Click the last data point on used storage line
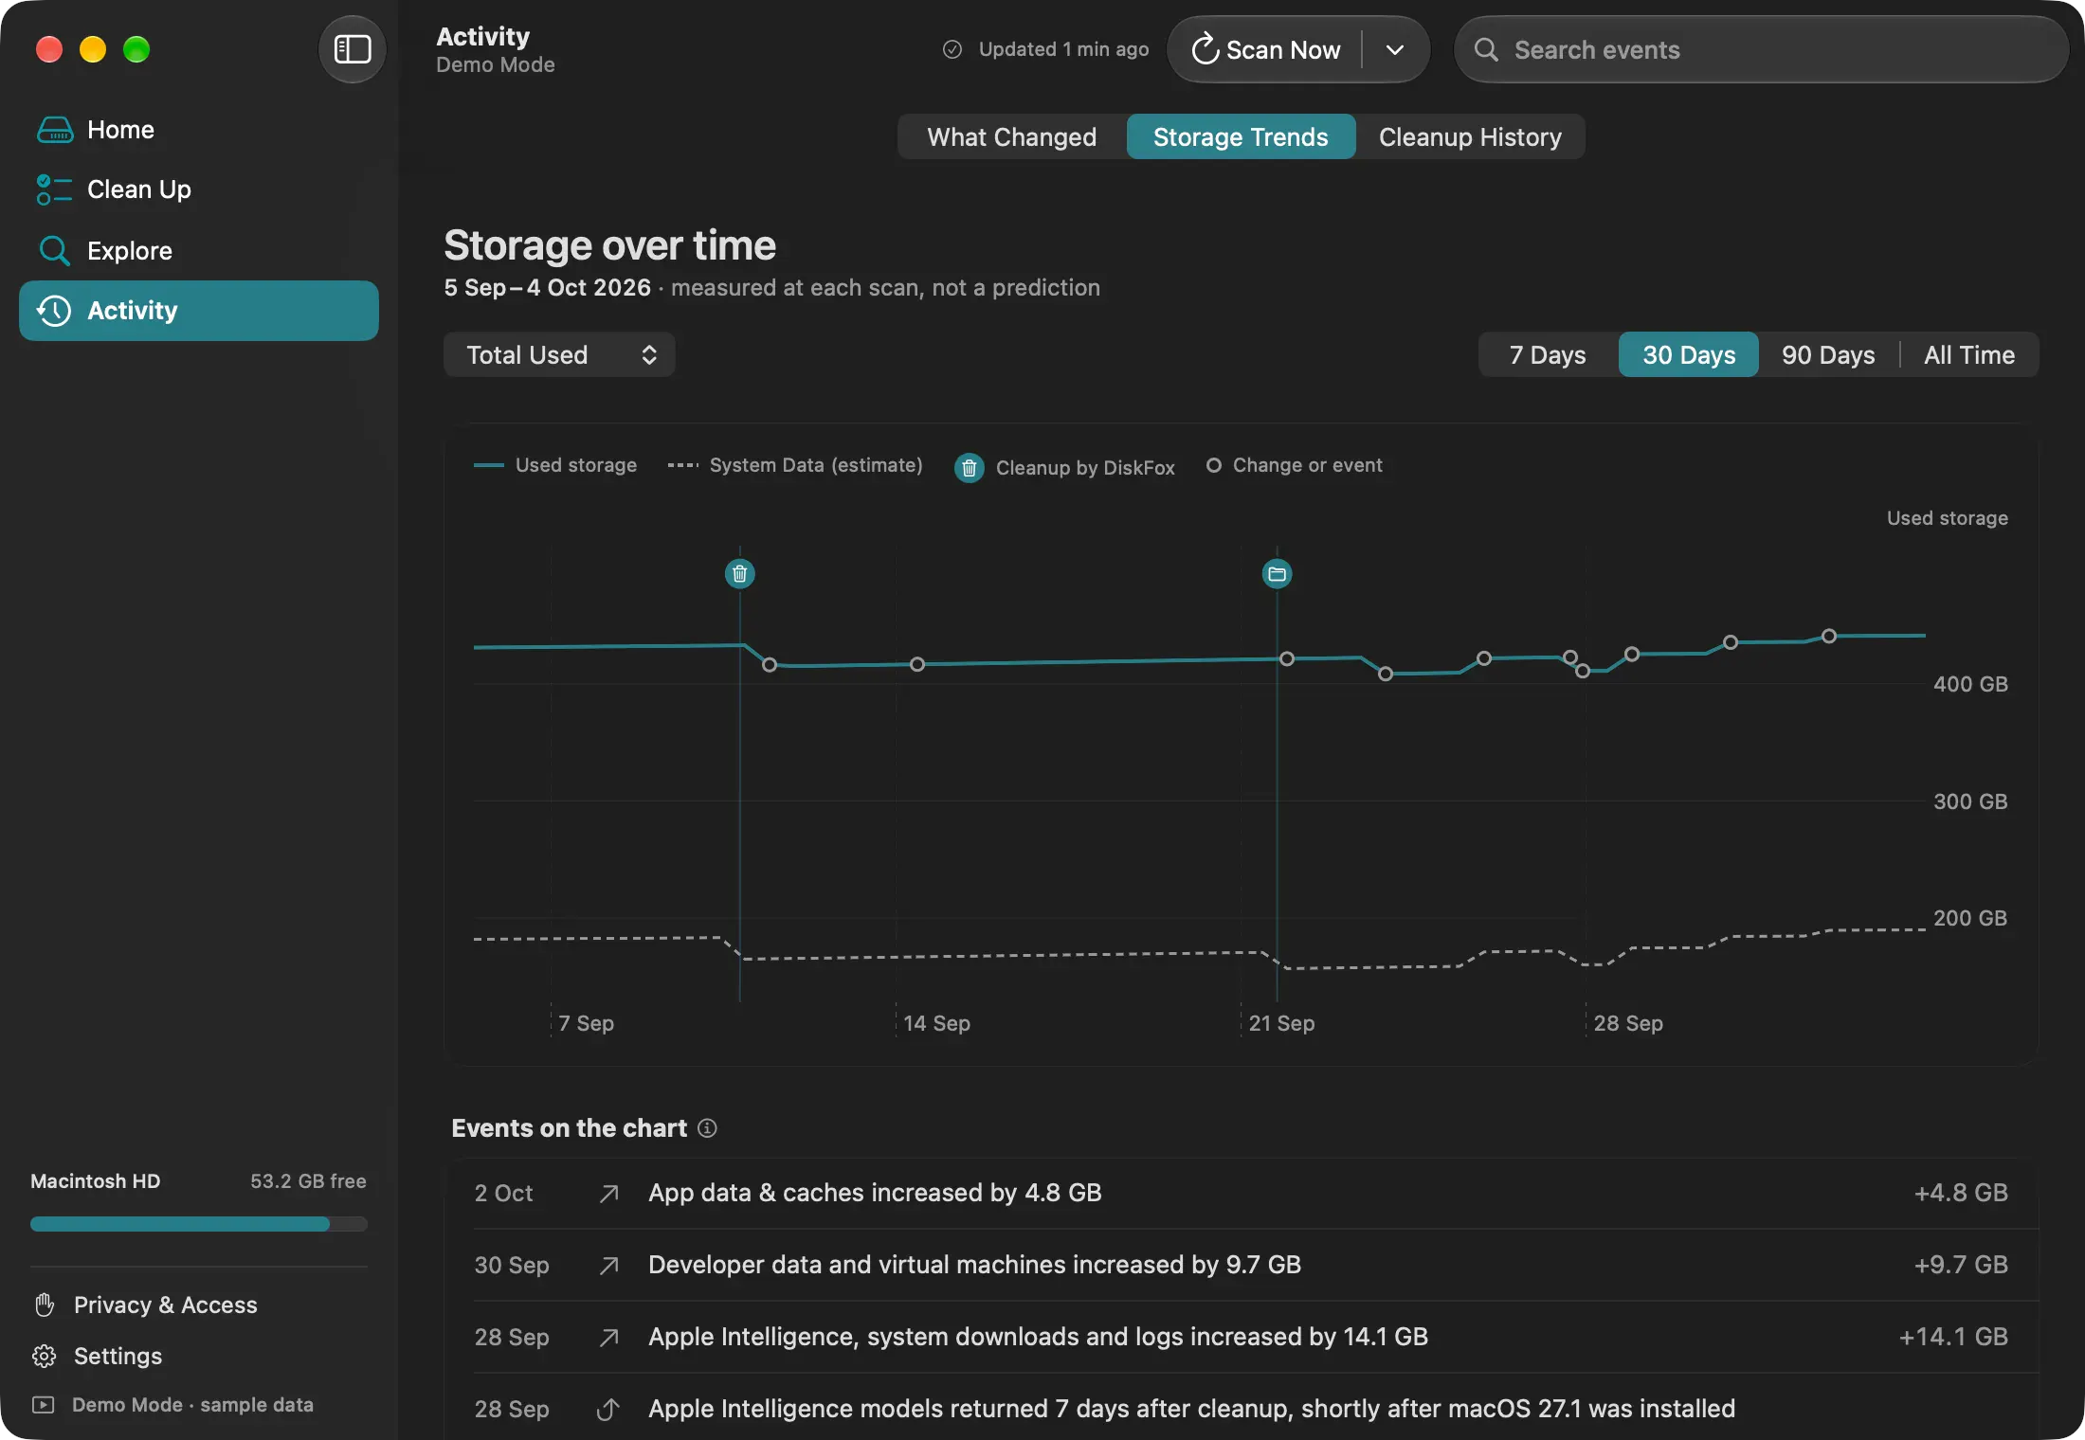Screen dimensions: 2085x1440 coord(1829,637)
